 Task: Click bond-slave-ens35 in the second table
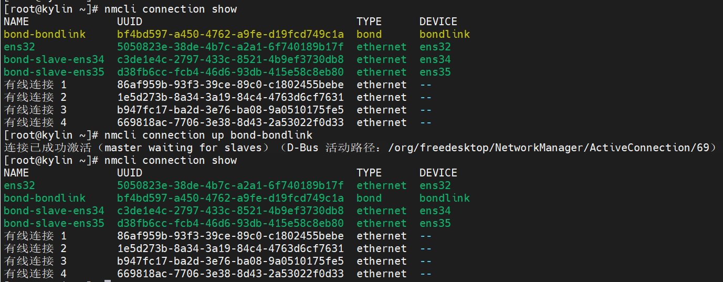(x=54, y=223)
